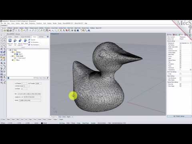
Task: Toggle Ortho in status bar
Action: [68, 123]
